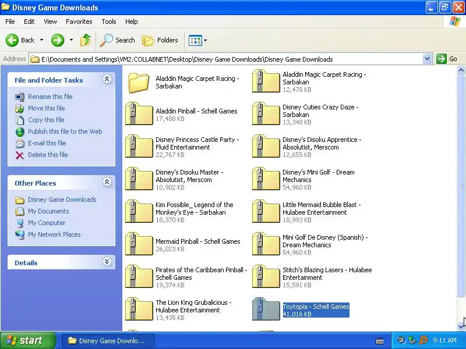Click the clock showing 9:11 AM

point(444,340)
